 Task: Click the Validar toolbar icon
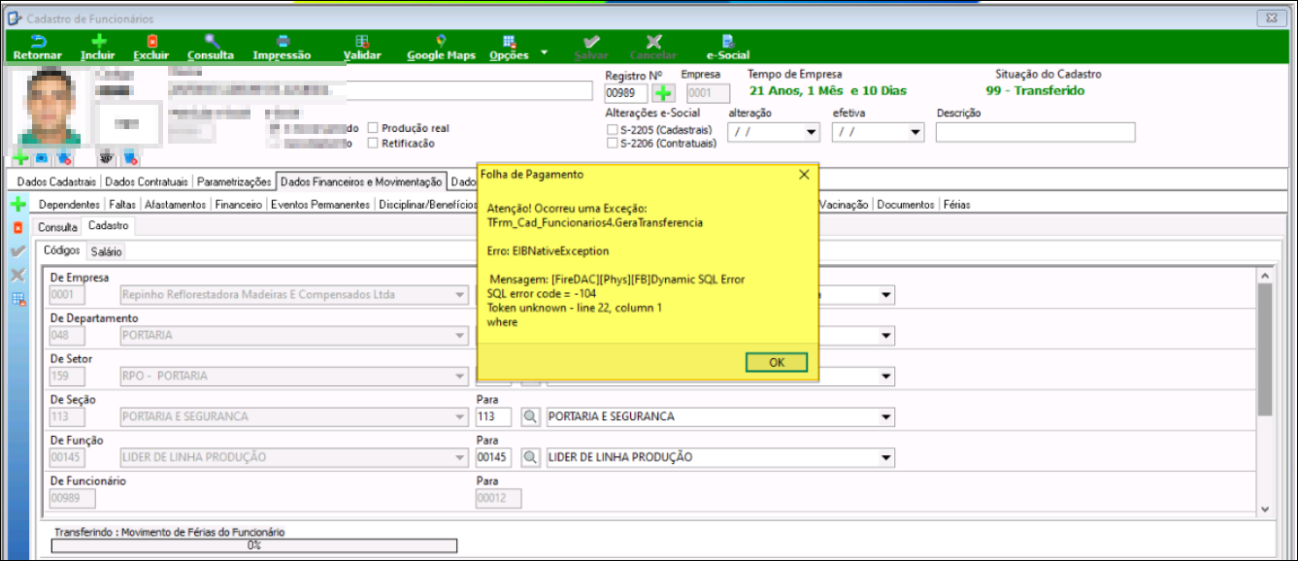pos(362,42)
